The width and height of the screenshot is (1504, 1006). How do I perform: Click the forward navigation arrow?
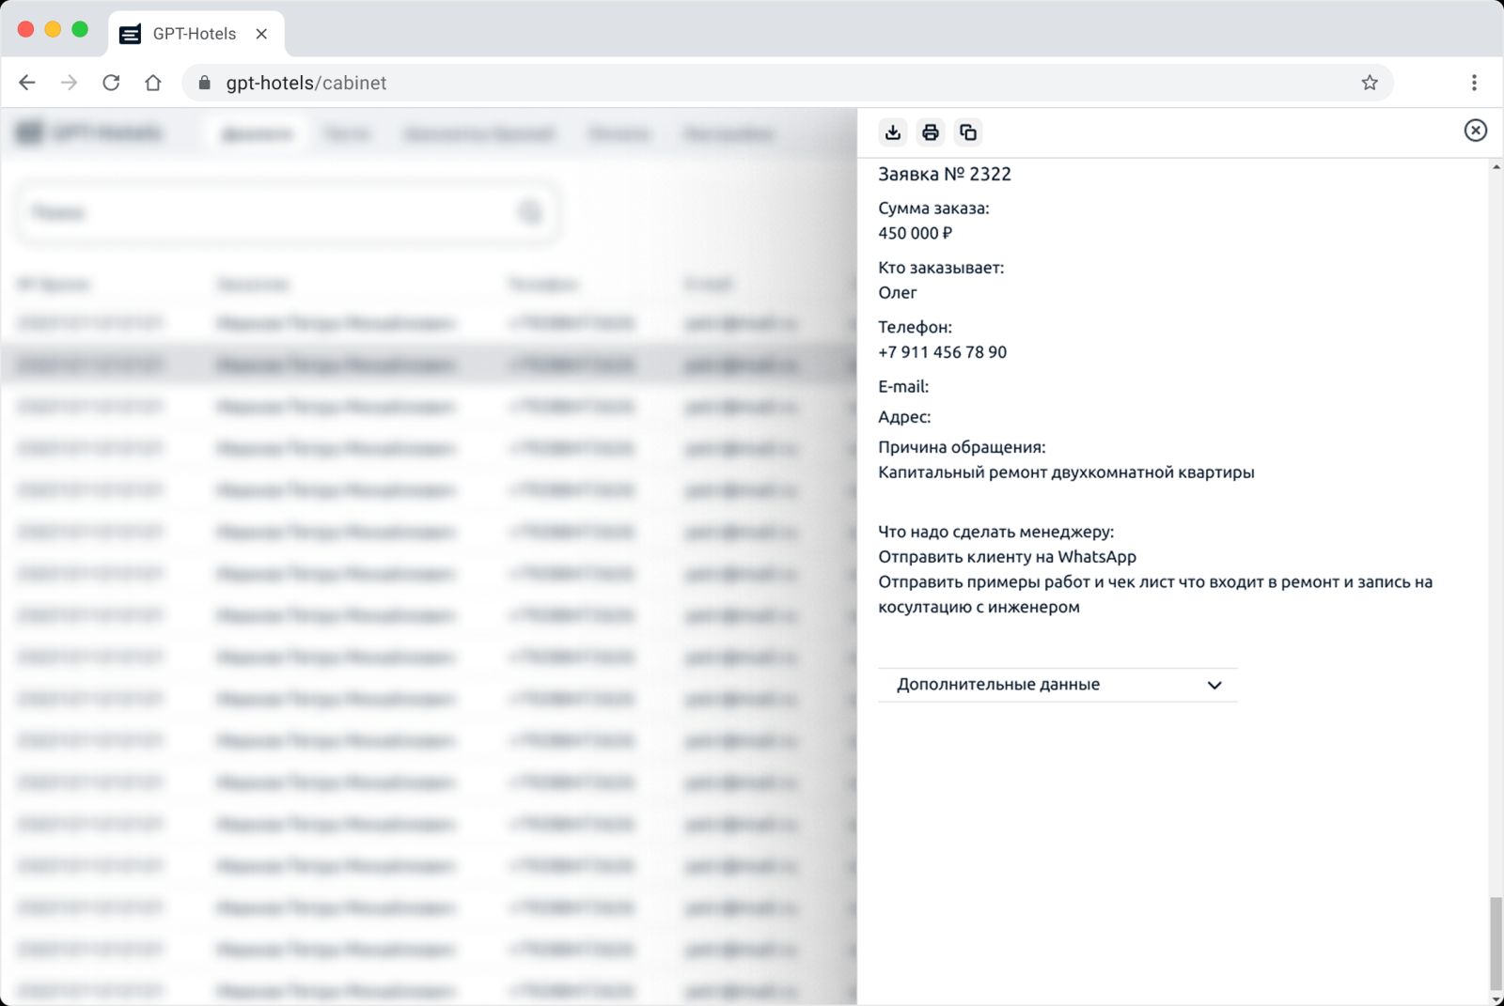tap(69, 83)
